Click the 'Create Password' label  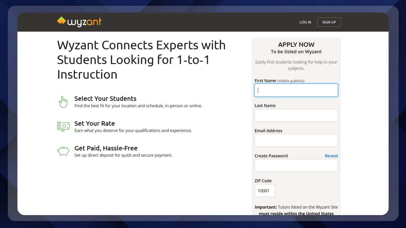271,156
